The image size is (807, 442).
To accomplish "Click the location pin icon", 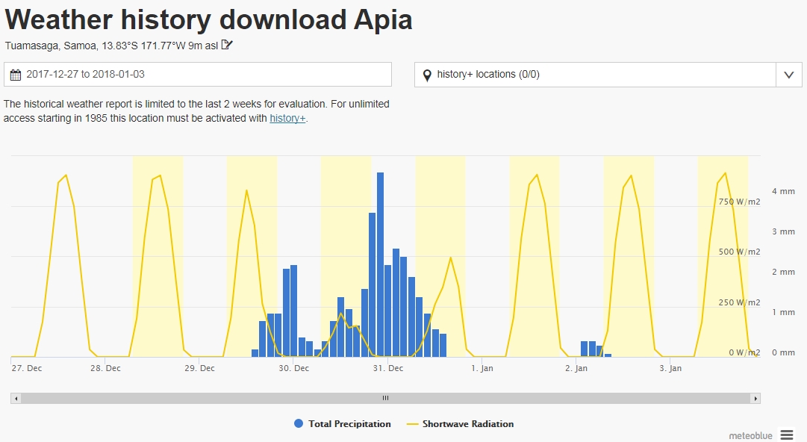I will click(427, 75).
